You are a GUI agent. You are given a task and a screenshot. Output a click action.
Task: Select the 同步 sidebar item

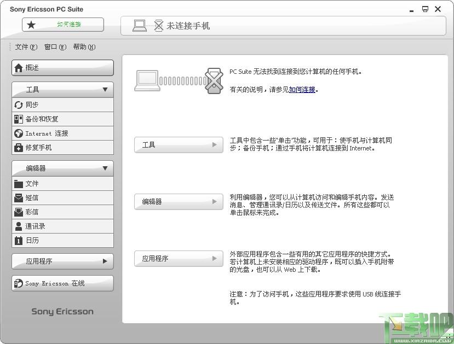pyautogui.click(x=62, y=105)
